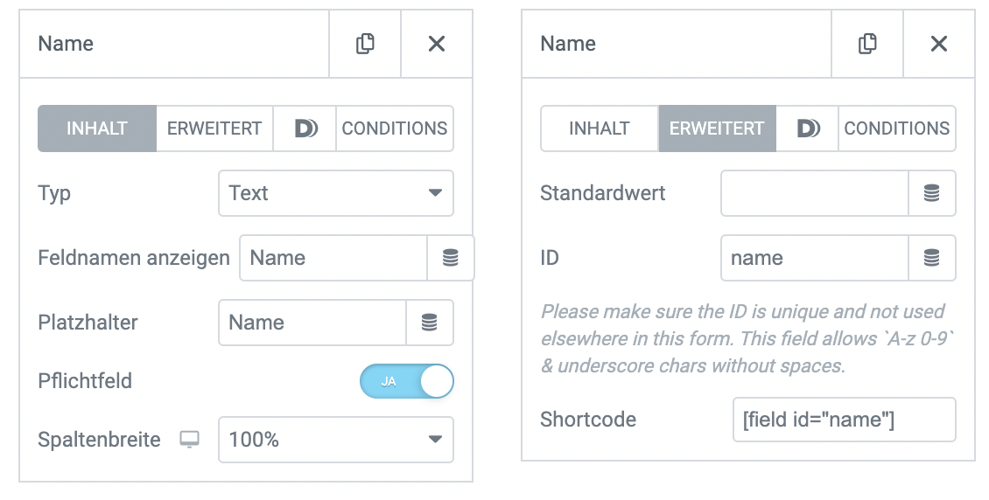
Task: Open CONDITIONS tab in left panel
Action: coord(395,128)
